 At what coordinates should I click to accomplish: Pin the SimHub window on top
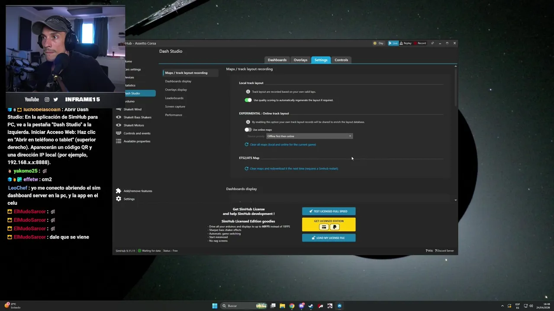point(432,43)
